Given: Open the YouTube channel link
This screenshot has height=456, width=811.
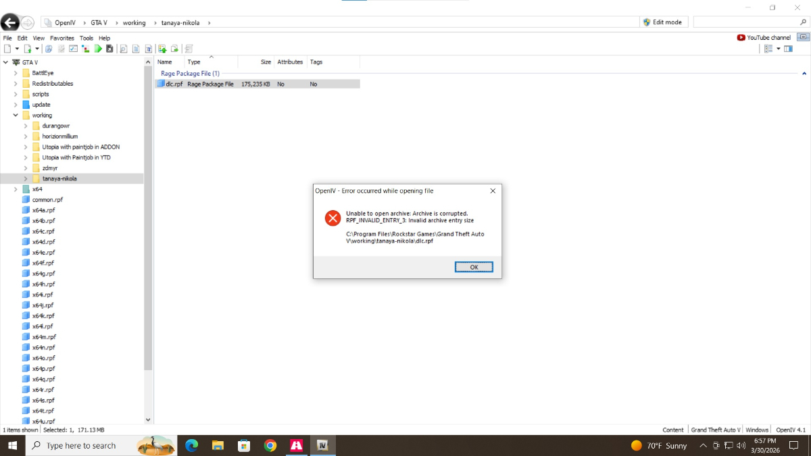Looking at the screenshot, I should (764, 38).
